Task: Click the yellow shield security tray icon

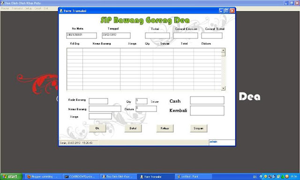Action: pos(266,177)
